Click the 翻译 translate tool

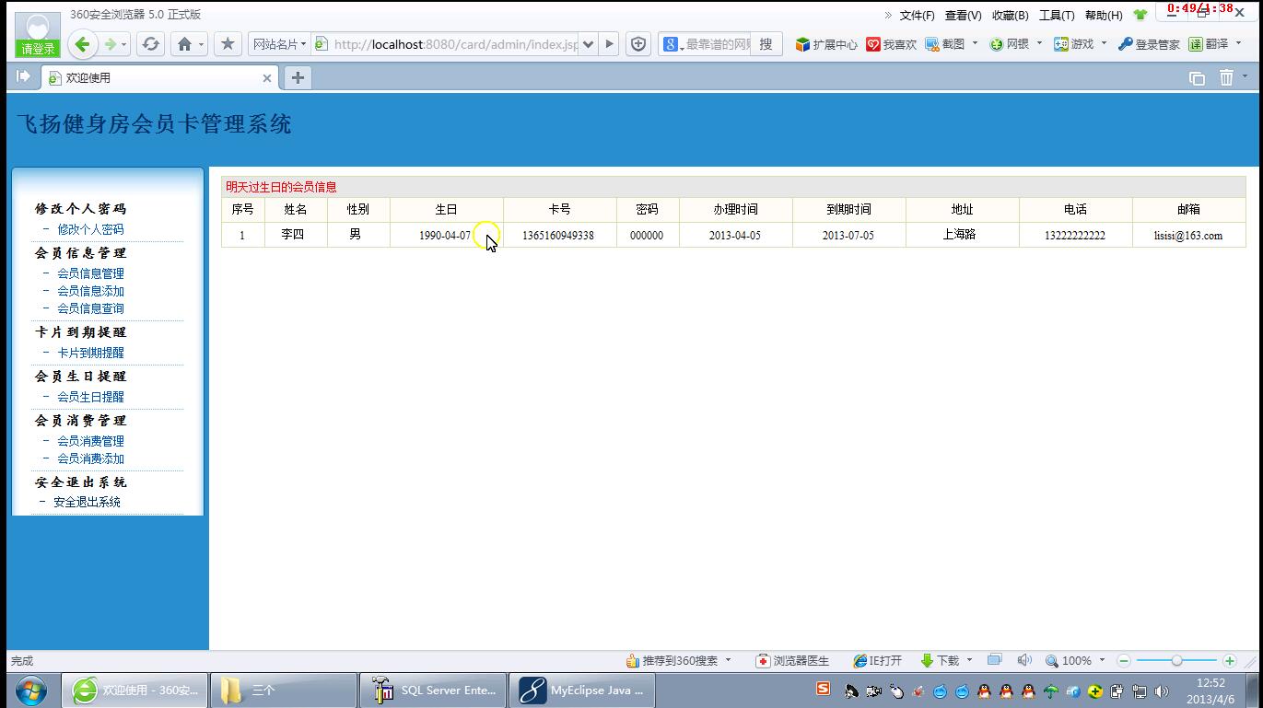[1208, 44]
